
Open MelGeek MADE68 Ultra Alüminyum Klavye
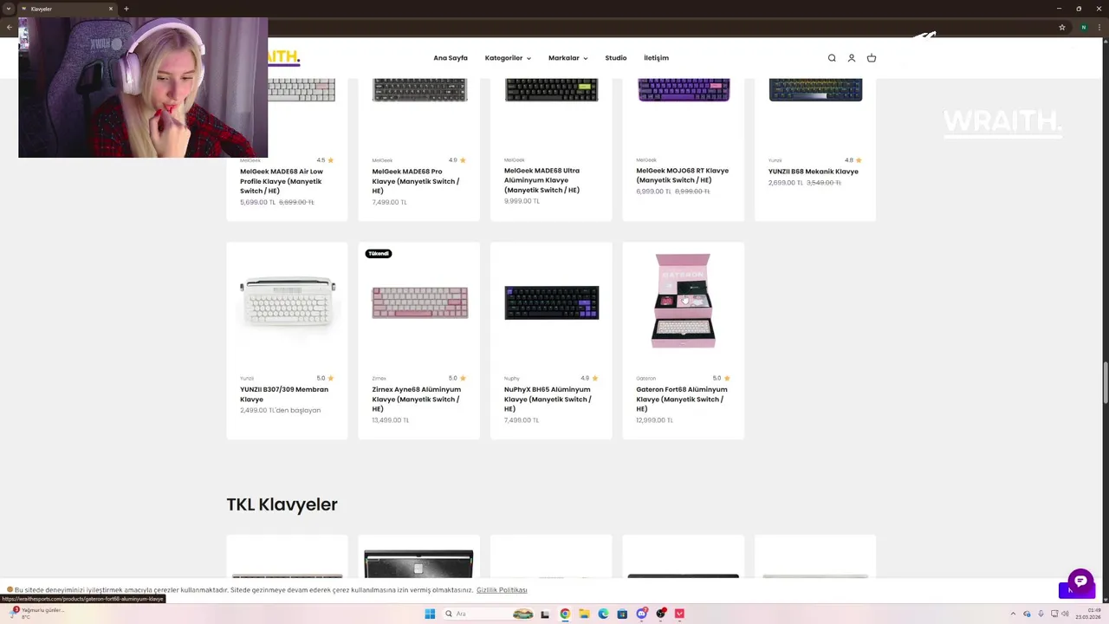[542, 180]
